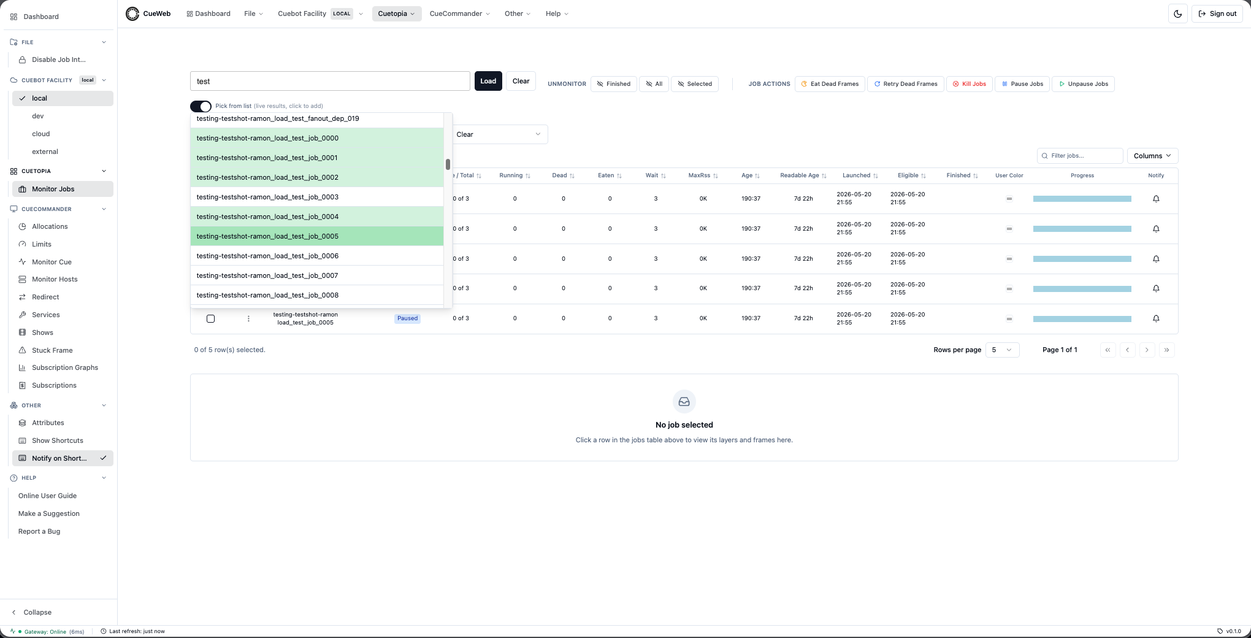Image resolution: width=1251 pixels, height=638 pixels.
Task: Click inbox icon in No job selected panel
Action: tap(684, 402)
